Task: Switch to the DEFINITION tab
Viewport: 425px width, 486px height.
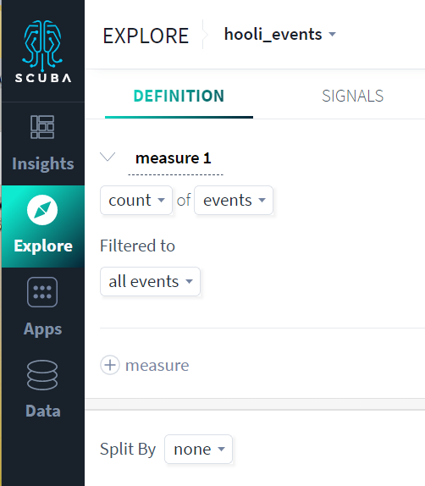Action: point(179,96)
